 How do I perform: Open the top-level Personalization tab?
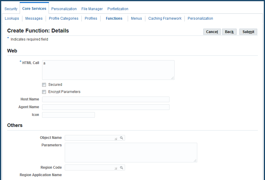tap(64, 9)
